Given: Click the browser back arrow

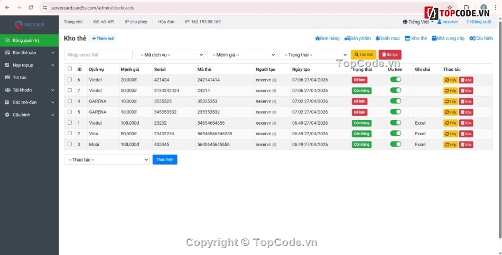Looking at the screenshot, I should (x=7, y=7).
